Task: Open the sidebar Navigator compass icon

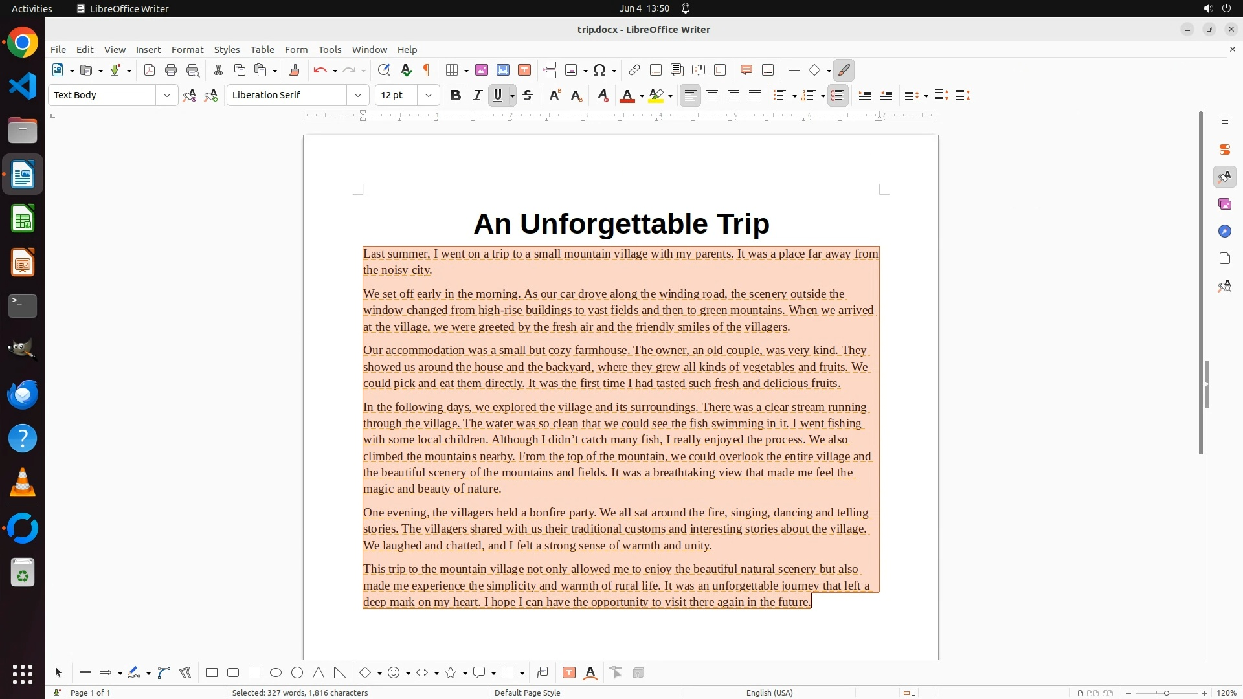Action: pyautogui.click(x=1225, y=232)
